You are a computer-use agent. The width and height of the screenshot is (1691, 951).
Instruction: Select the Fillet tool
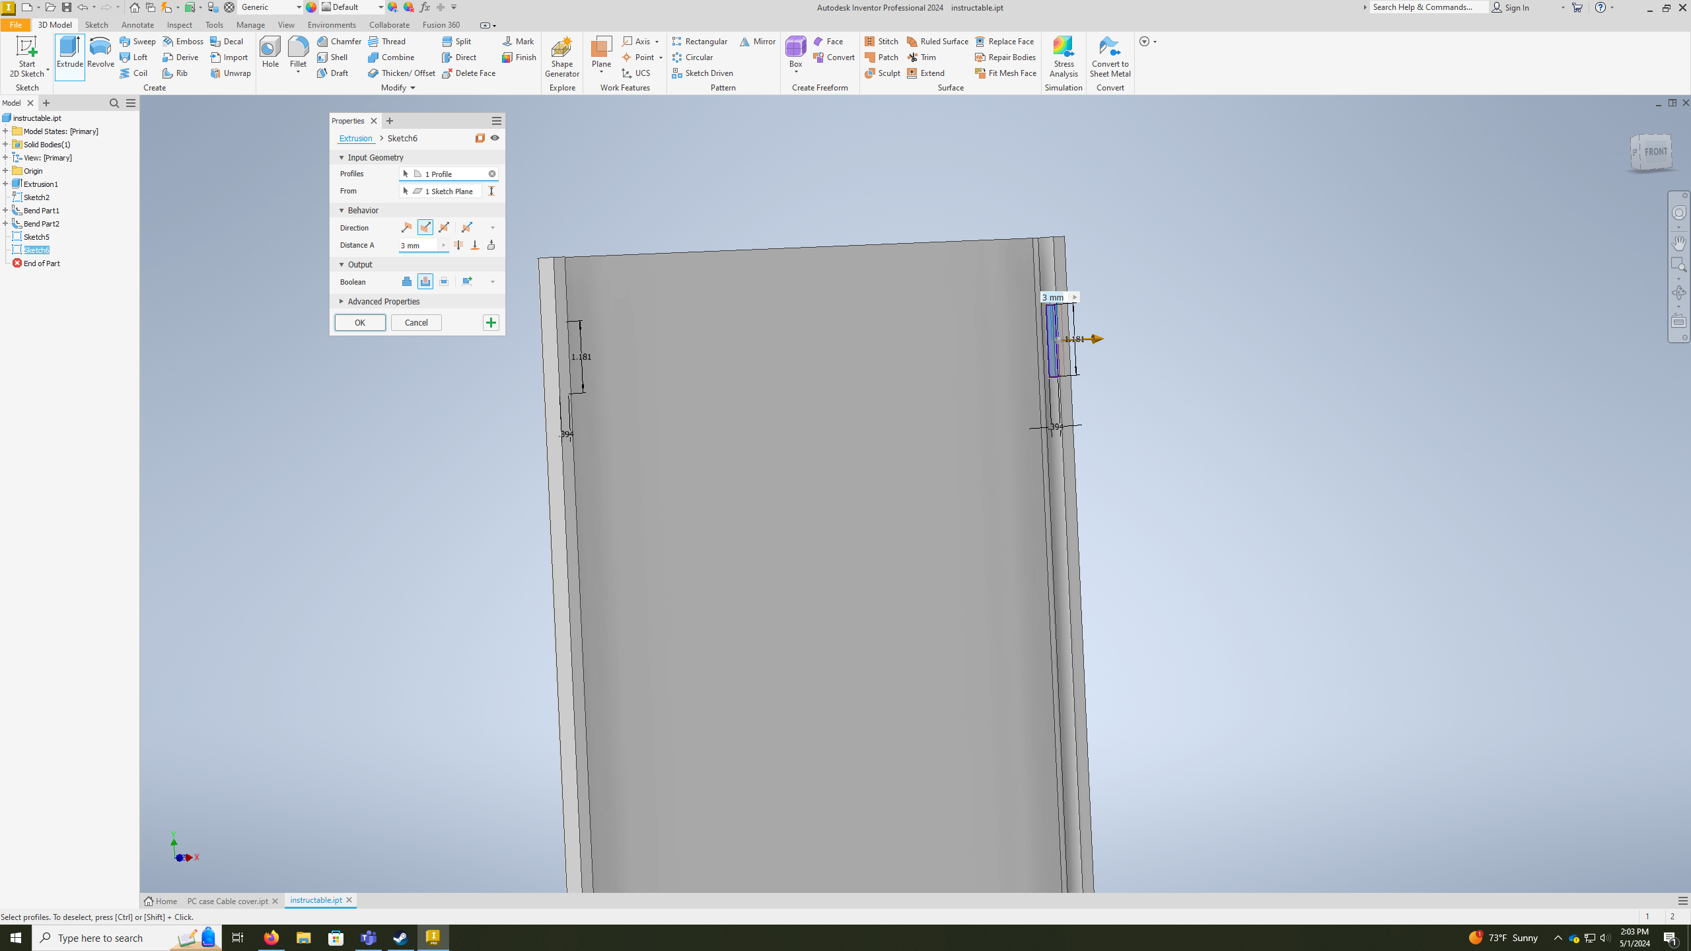click(298, 53)
